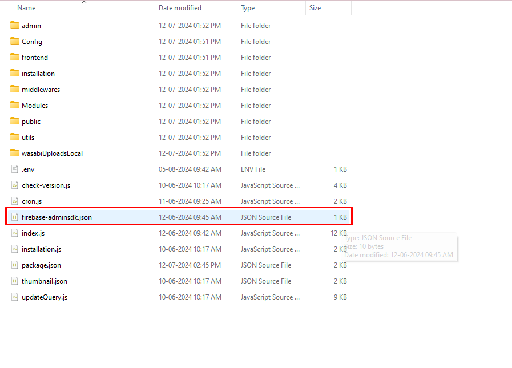Select the package.json file icon

15,265
